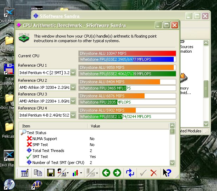Viewport: 217px width, 191px height.
Task: Maximize the SiSoftware Sandra back window
Action: (197, 16)
